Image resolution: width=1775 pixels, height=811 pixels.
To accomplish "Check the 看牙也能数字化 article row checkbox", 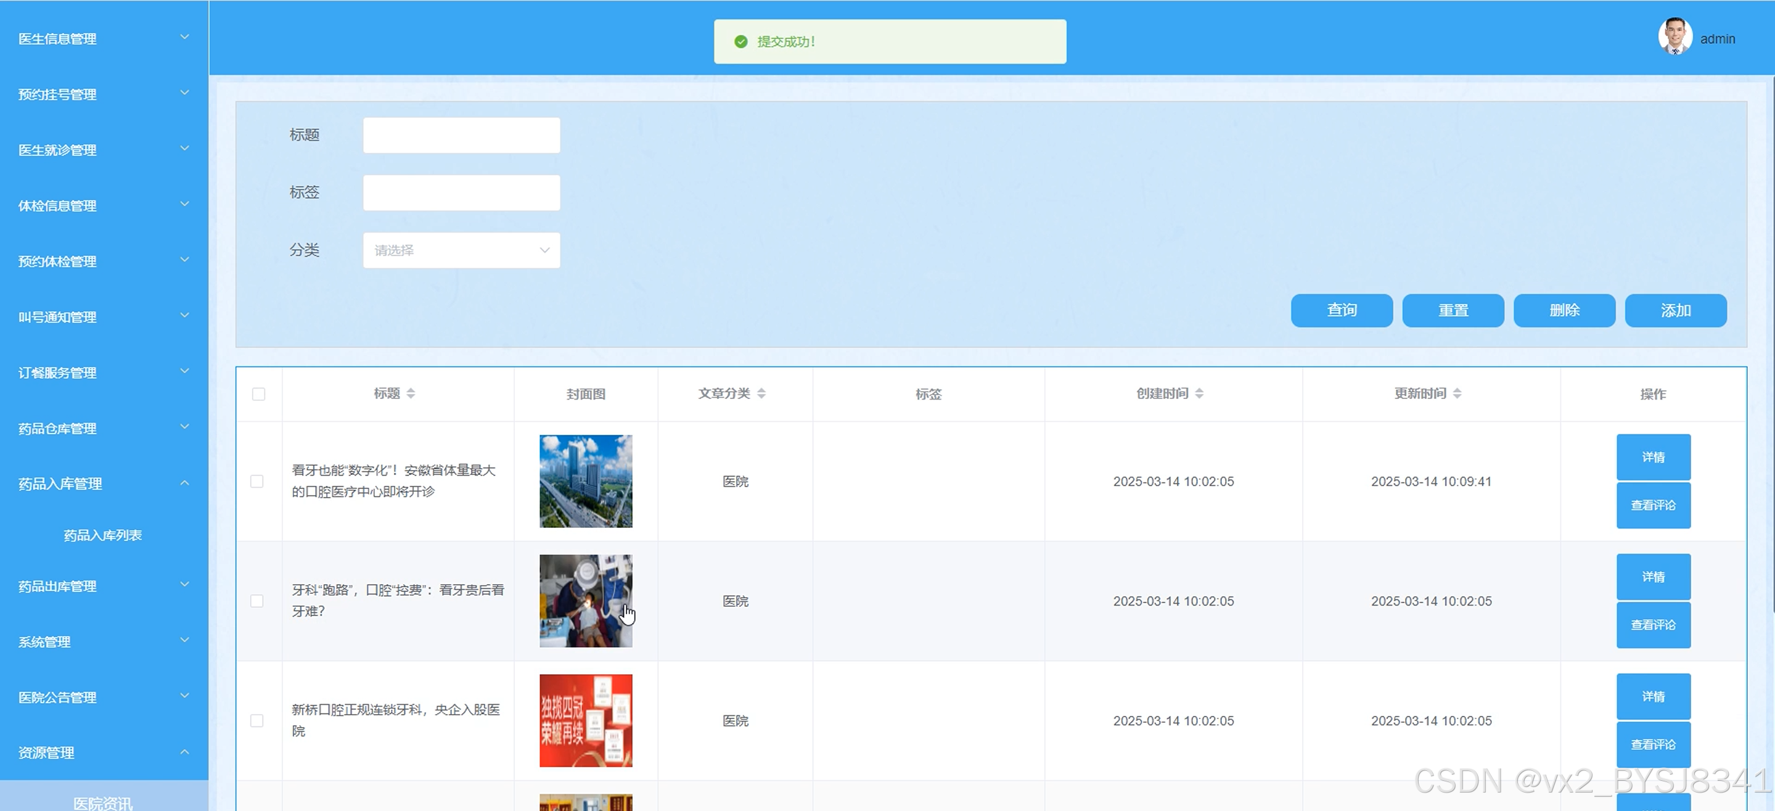I will [x=257, y=481].
